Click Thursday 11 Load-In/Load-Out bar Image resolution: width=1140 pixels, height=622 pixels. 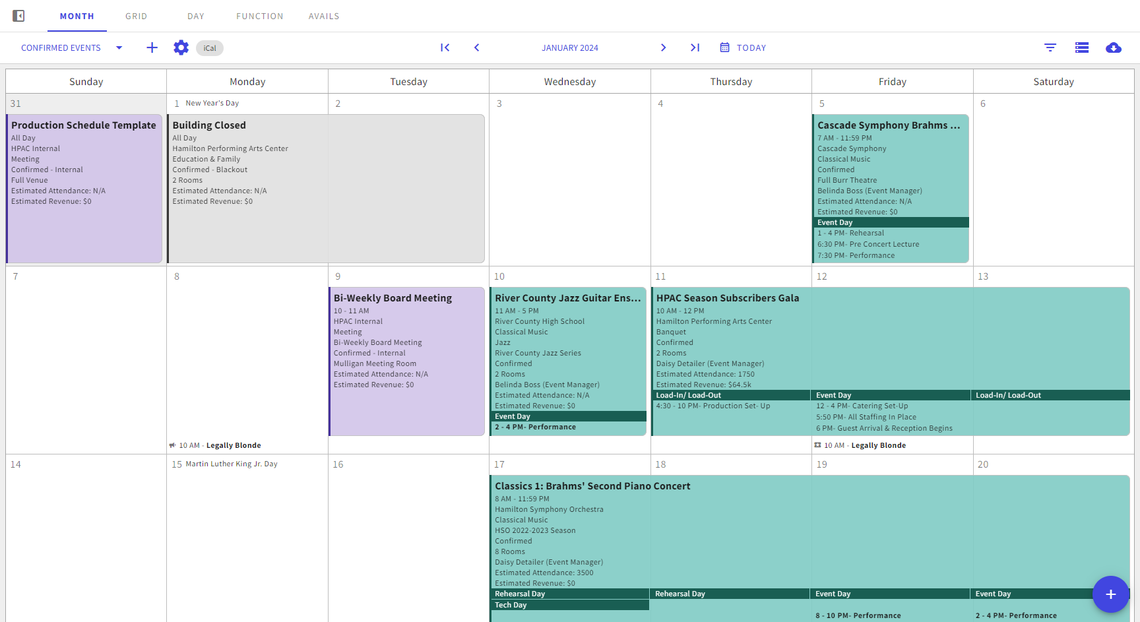(x=731, y=395)
